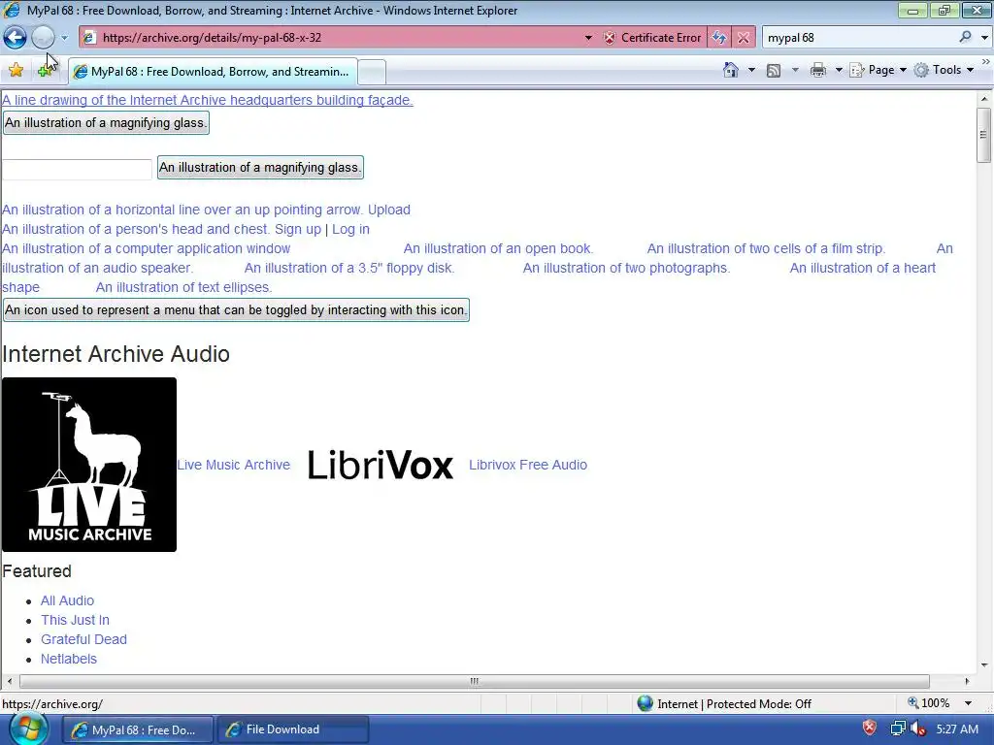Open the open book illustration link

click(x=498, y=248)
